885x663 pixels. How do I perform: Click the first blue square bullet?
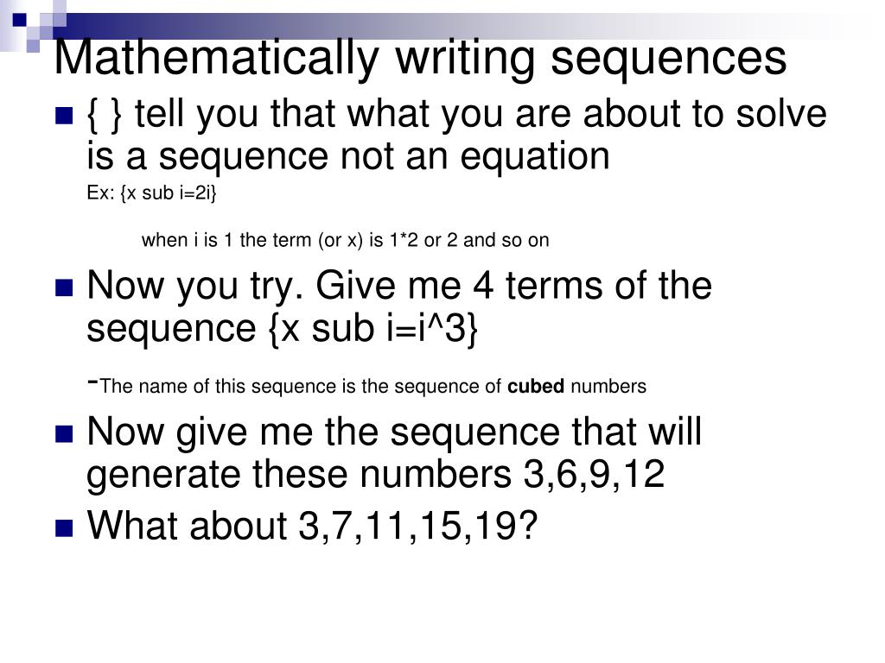(64, 116)
